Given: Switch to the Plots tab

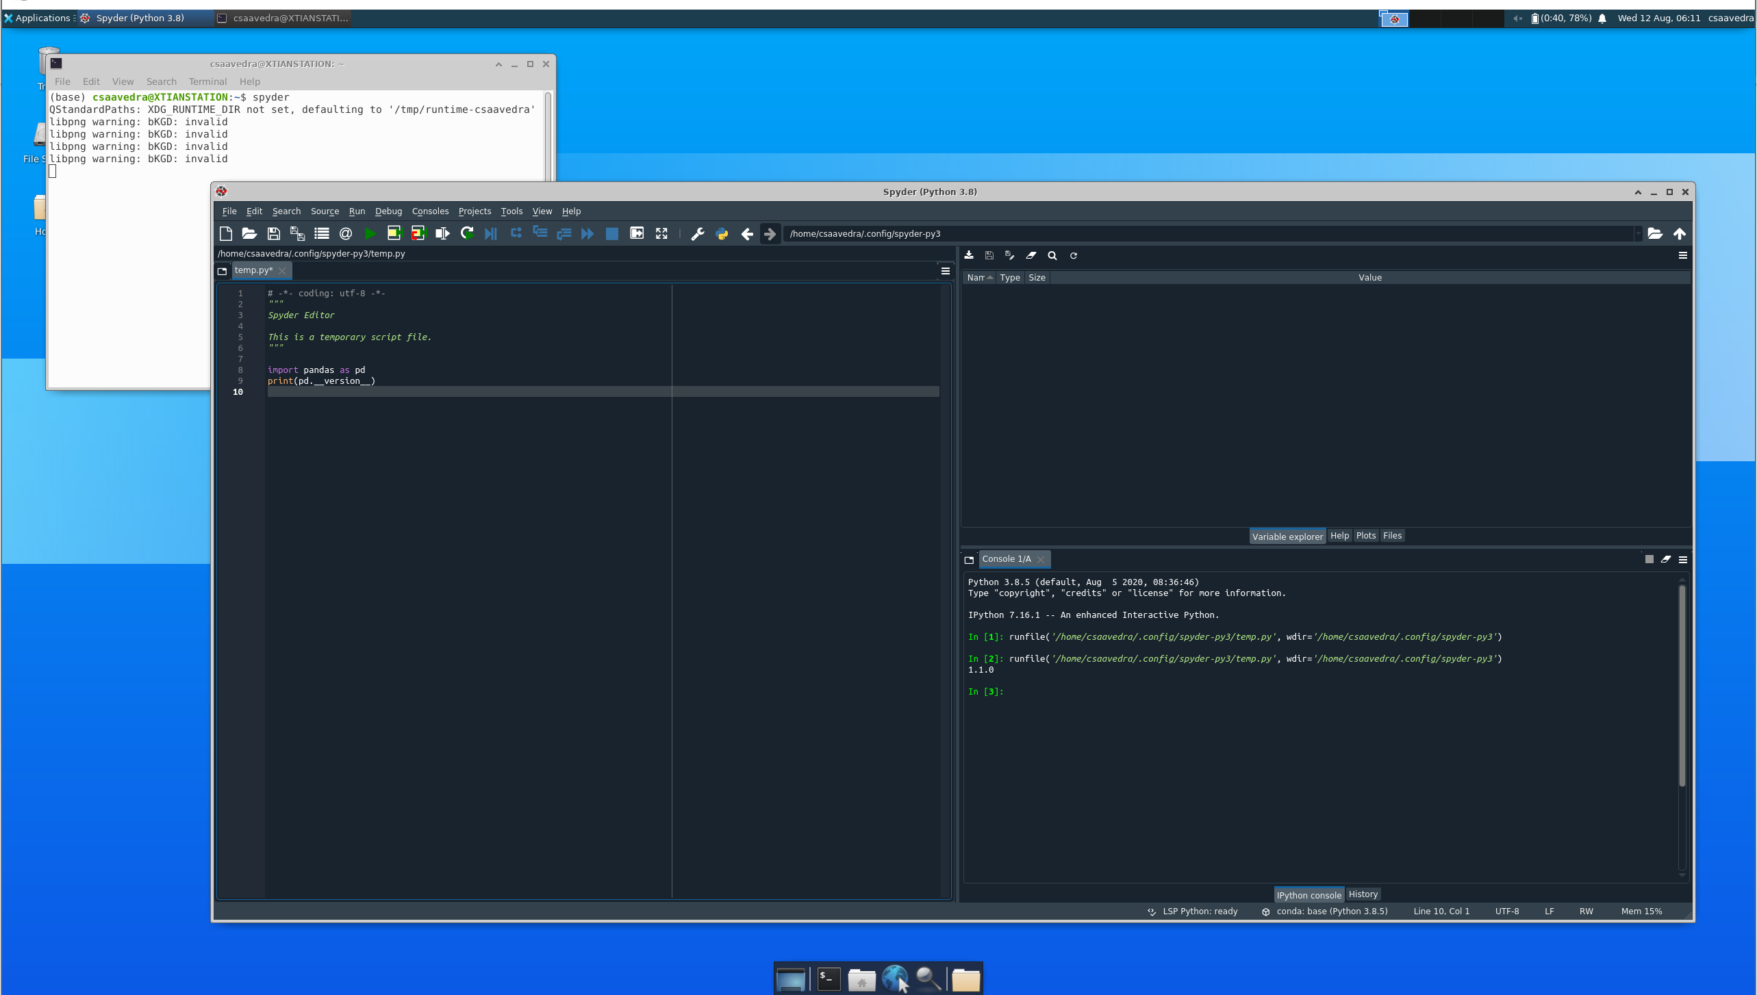Looking at the screenshot, I should point(1365,536).
